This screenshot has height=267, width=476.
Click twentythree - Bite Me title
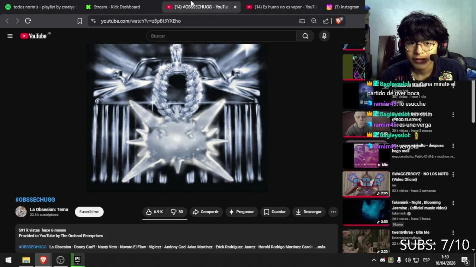[411, 233]
